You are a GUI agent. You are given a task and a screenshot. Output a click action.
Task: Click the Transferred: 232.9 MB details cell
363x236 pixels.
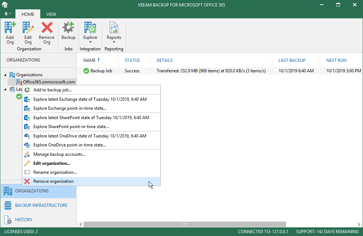tap(211, 71)
